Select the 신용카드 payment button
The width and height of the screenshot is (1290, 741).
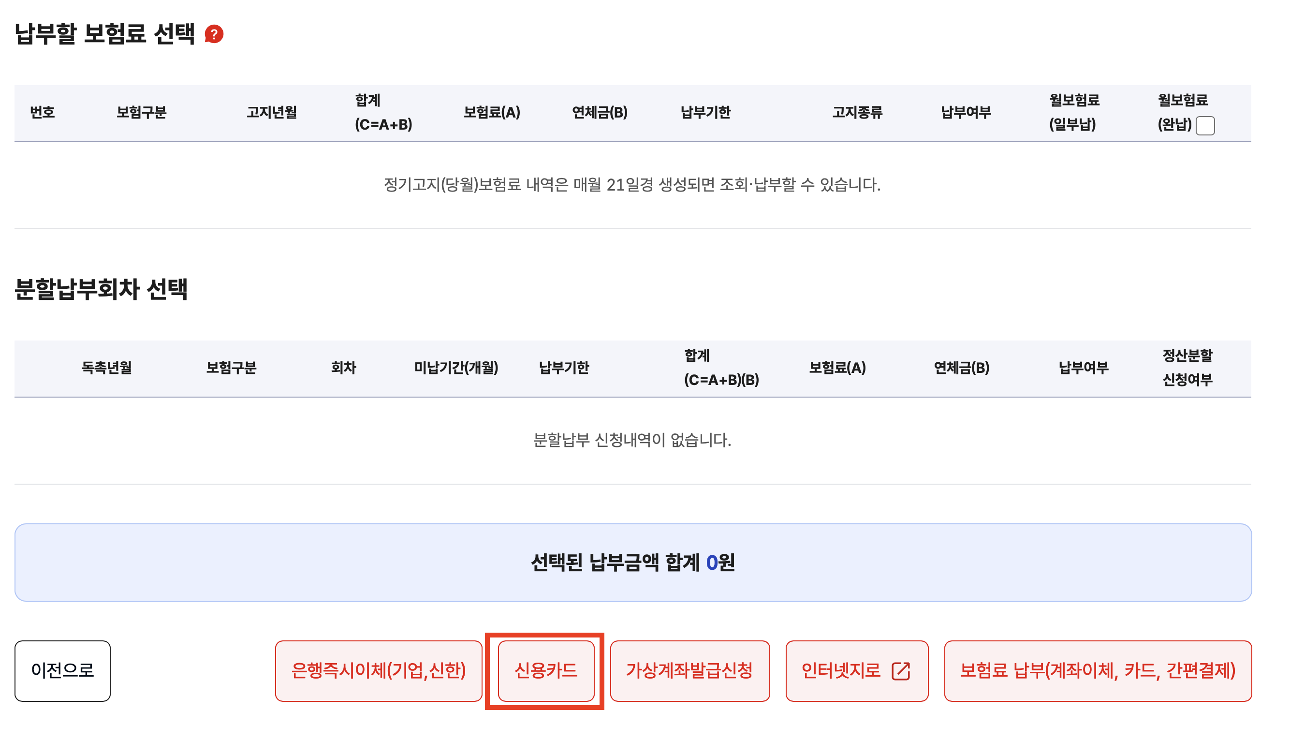(x=546, y=670)
